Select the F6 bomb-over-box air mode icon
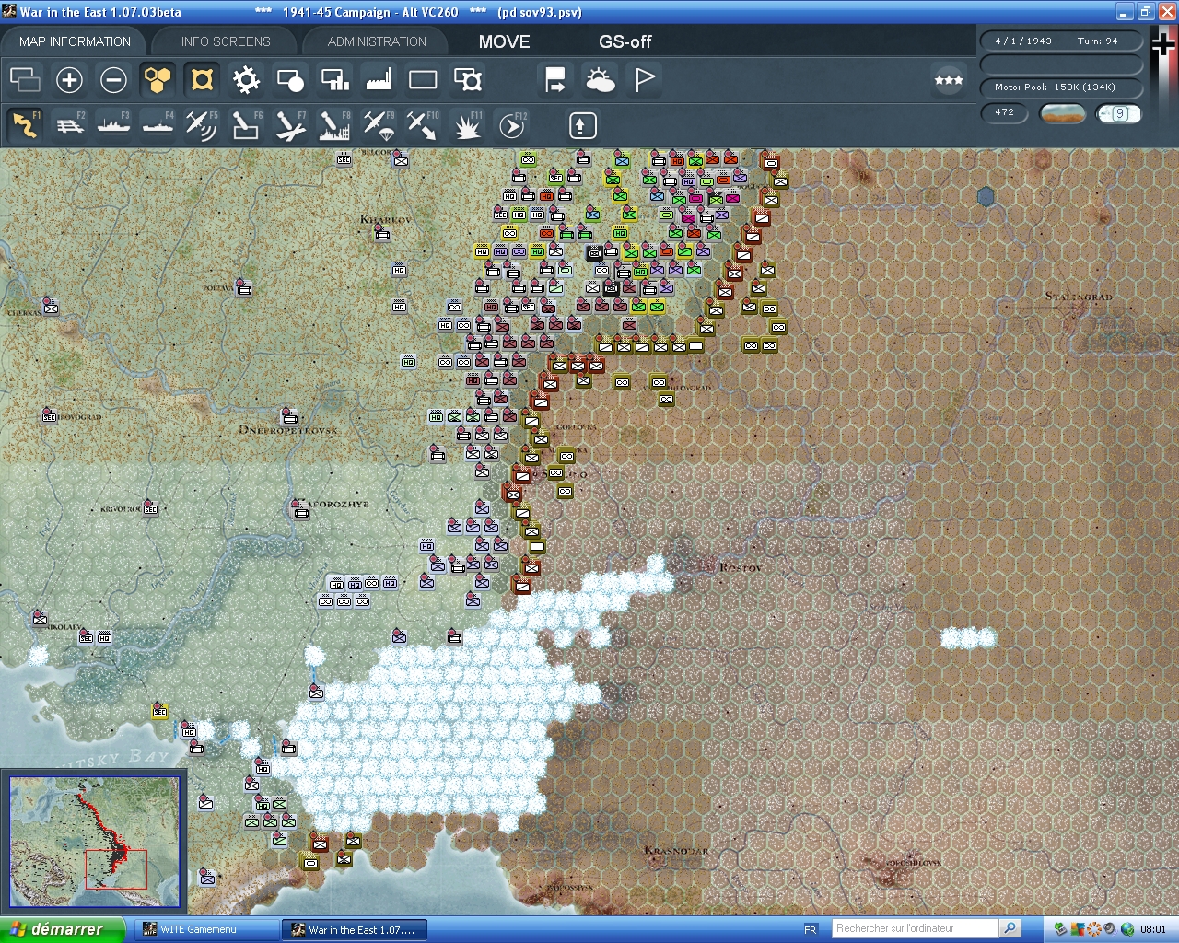 (246, 125)
